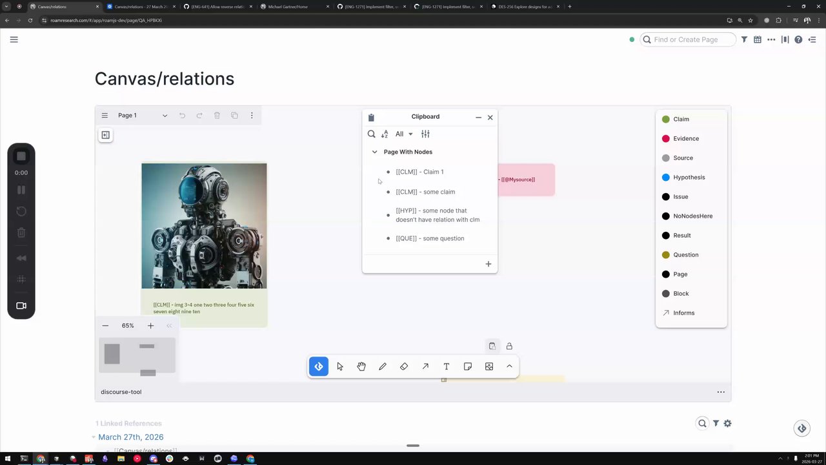Screen dimensions: 826x465
Task: Minimize the Clipboard panel
Action: click(478, 118)
